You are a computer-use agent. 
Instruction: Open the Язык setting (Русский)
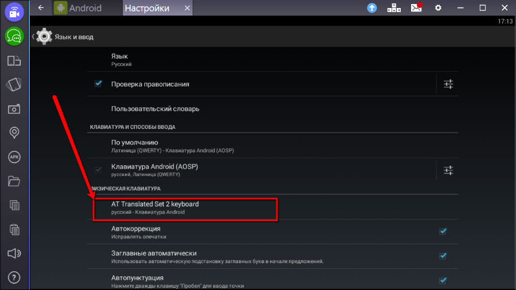coord(272,60)
